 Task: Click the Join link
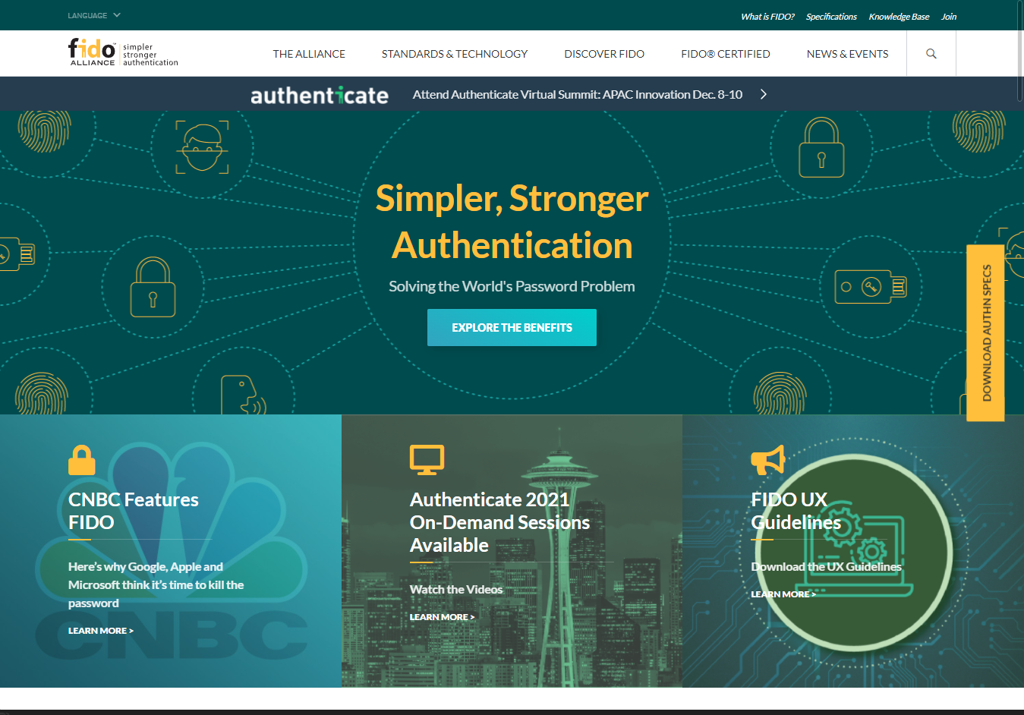coord(949,17)
